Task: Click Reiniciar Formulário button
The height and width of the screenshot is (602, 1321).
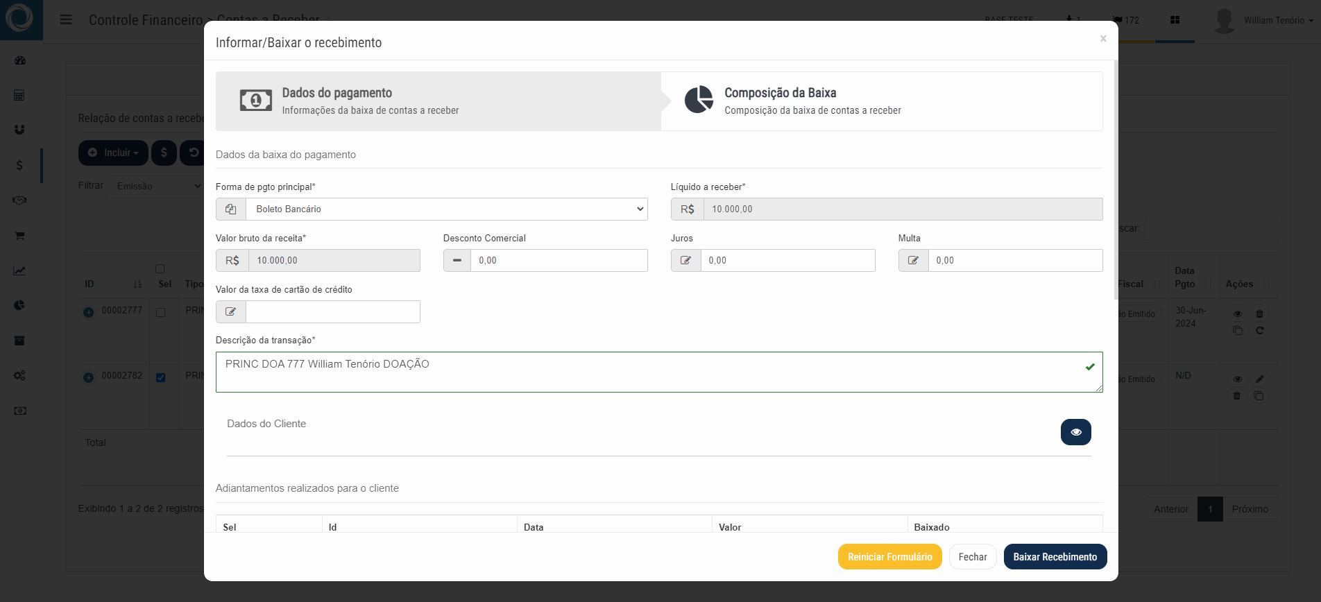Action: 889,557
